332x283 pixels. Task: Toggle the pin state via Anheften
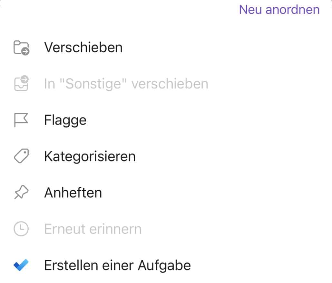click(x=73, y=192)
